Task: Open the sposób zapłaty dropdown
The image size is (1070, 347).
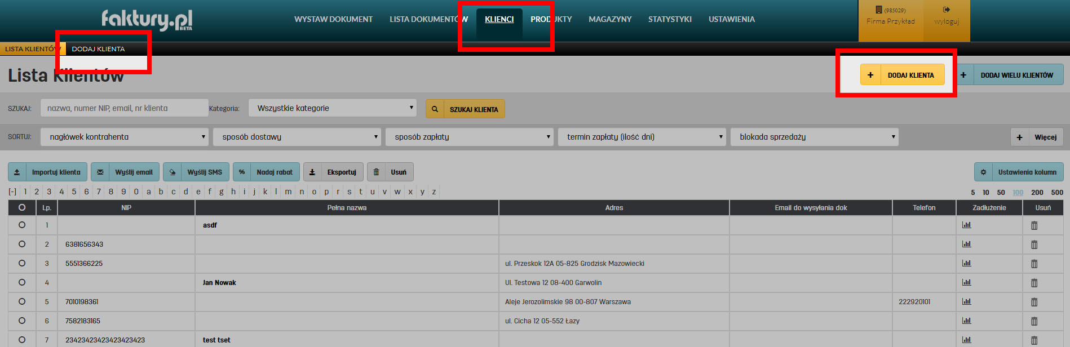Action: (x=468, y=137)
